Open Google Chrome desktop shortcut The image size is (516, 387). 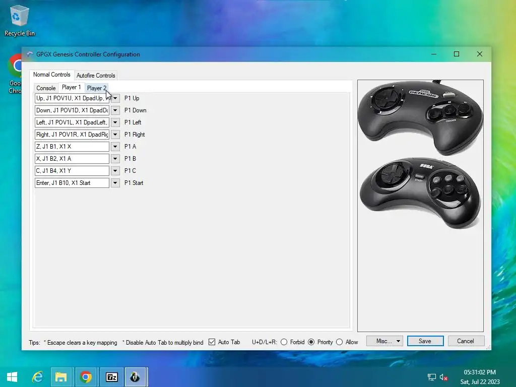click(x=15, y=74)
